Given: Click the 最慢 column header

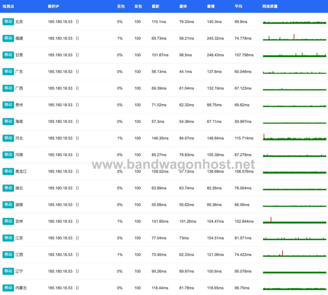Looking at the screenshot, I should tap(211, 6).
